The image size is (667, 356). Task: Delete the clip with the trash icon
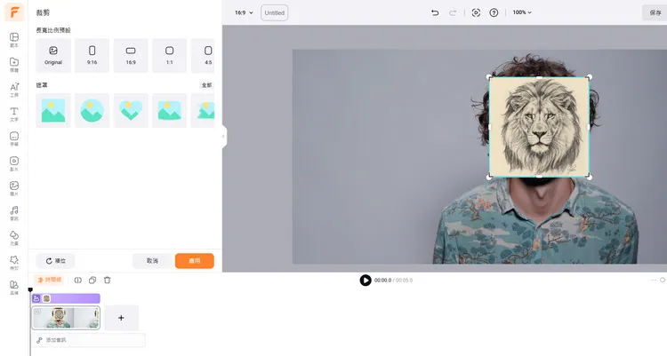107,281
